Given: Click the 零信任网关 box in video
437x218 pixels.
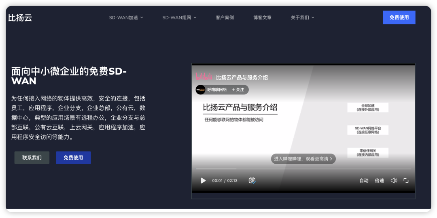Looking at the screenshot, I should coord(368,153).
